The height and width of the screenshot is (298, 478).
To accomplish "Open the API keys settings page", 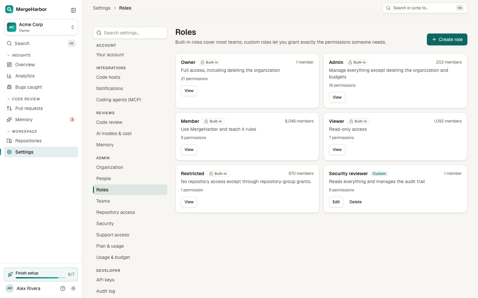I will 130,280.
